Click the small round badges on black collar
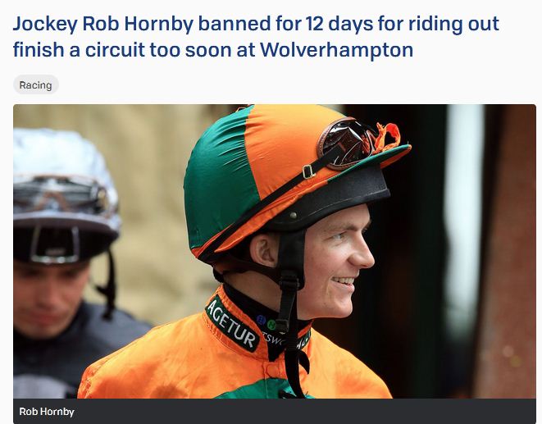The image size is (542, 424). point(266,322)
